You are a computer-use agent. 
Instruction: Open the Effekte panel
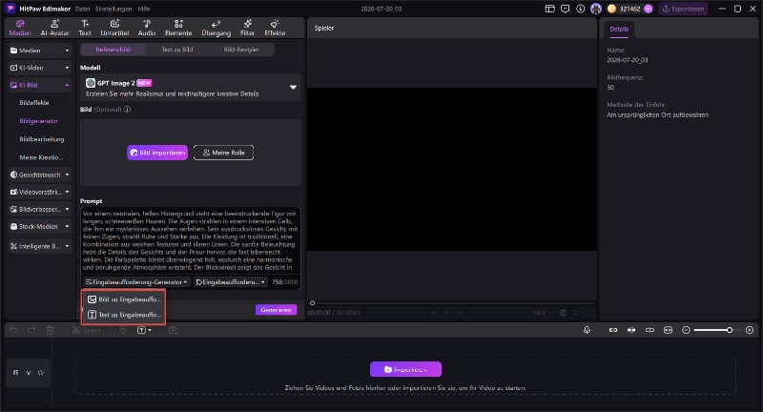click(x=275, y=28)
